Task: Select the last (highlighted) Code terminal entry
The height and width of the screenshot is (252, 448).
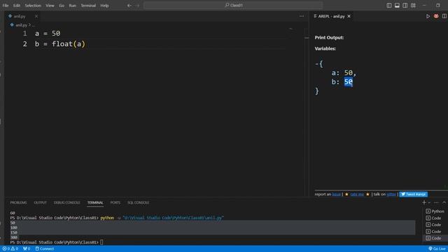Action: click(x=435, y=238)
